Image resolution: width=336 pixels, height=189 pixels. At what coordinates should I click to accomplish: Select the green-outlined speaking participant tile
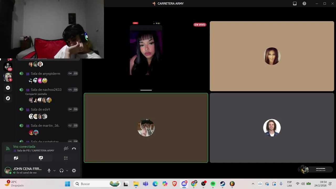(146, 128)
